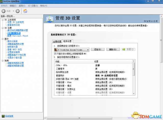Image resolution: width=163 pixels, height=120 pixels.
Task: Click settings list scroll up arrow
Action: pyautogui.click(x=134, y=61)
